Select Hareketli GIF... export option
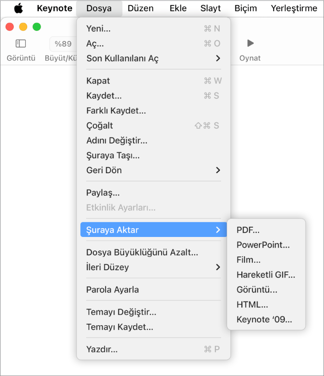Screen dimensions: 324x376 [x=266, y=274]
